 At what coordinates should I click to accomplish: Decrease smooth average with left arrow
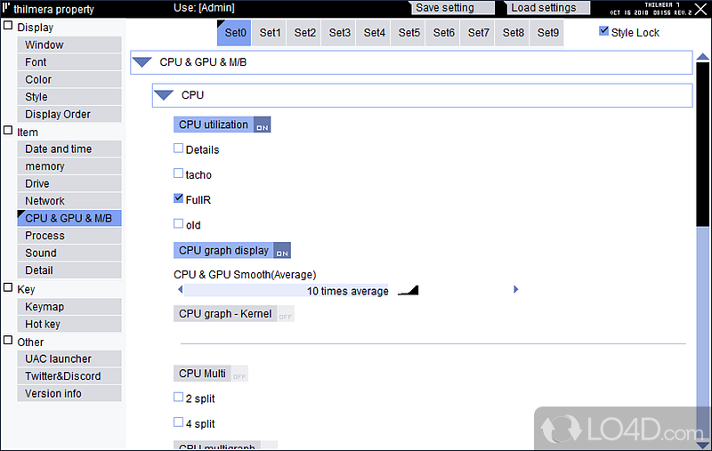pyautogui.click(x=181, y=289)
